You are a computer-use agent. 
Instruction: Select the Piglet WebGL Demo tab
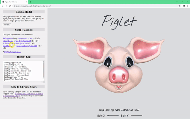point(14,2)
